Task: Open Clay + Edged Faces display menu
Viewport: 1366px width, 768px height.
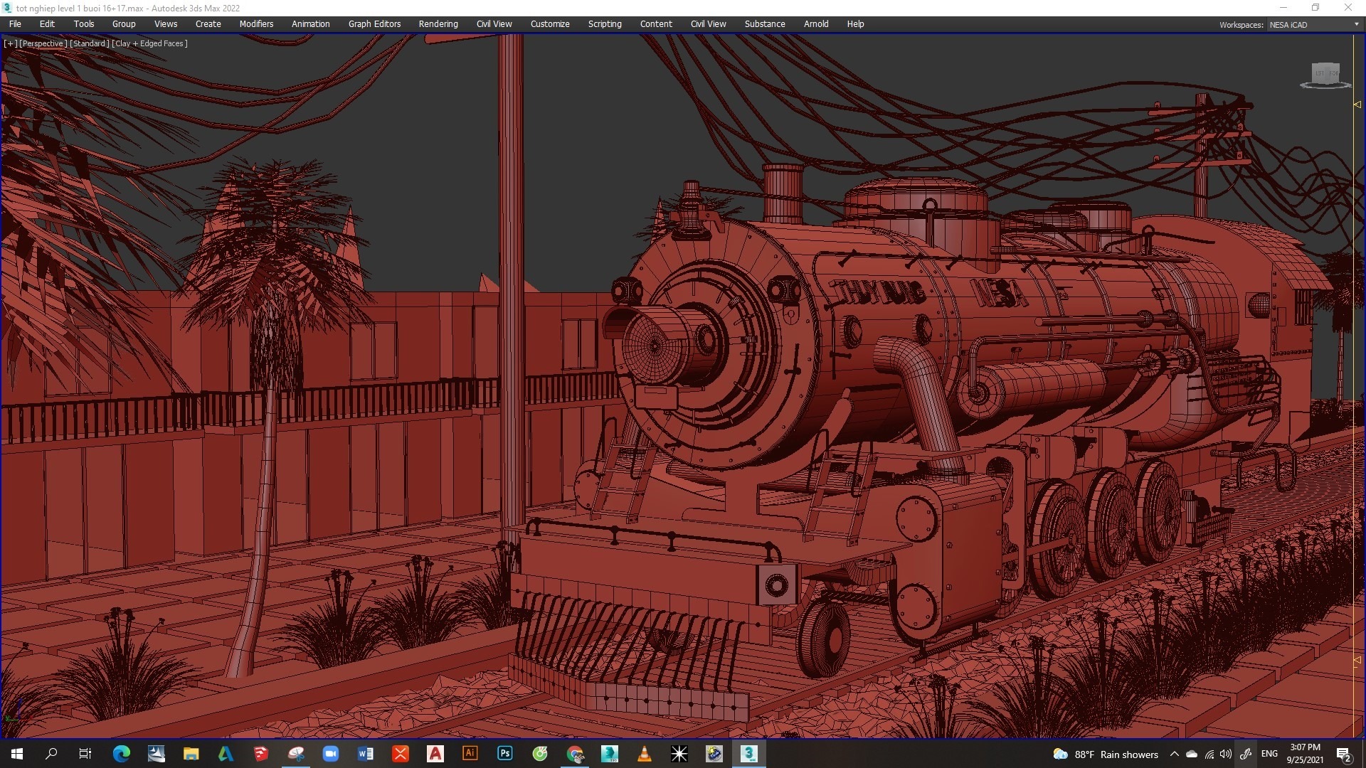Action: 150,43
